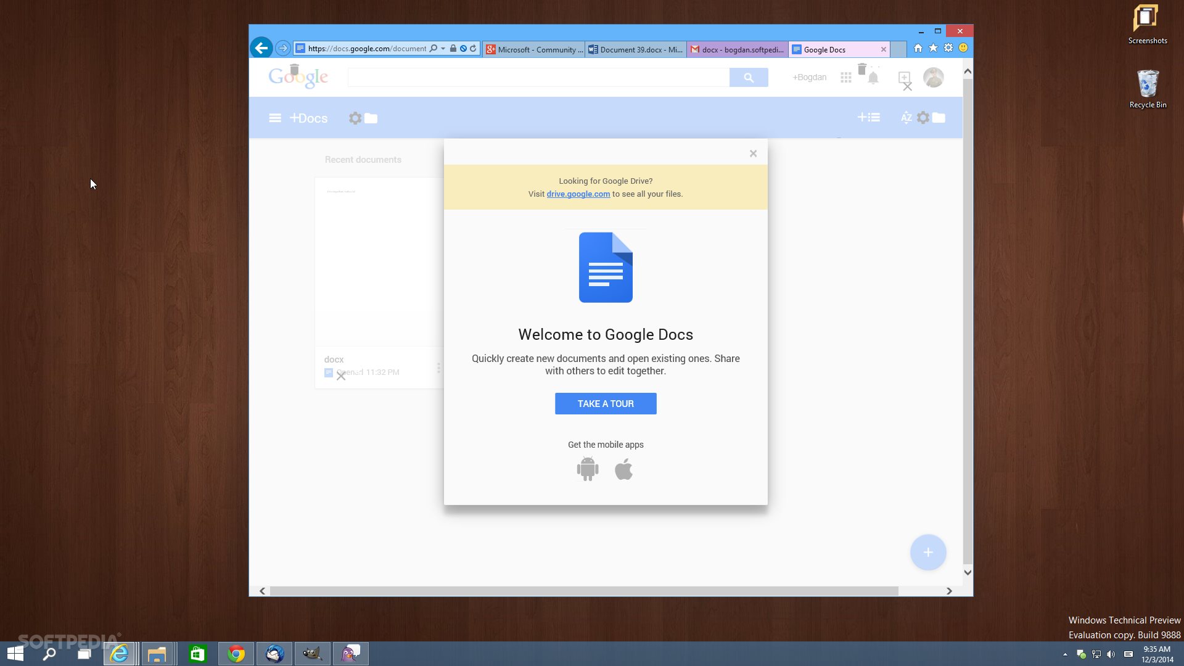Click the Google Apps grid icon
This screenshot has width=1184, height=666.
tap(845, 76)
